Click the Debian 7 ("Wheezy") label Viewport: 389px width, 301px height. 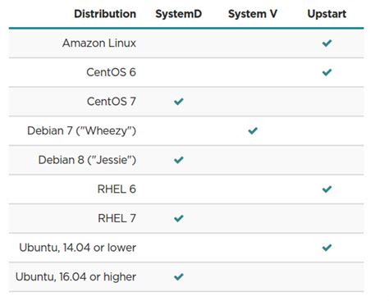coord(82,130)
